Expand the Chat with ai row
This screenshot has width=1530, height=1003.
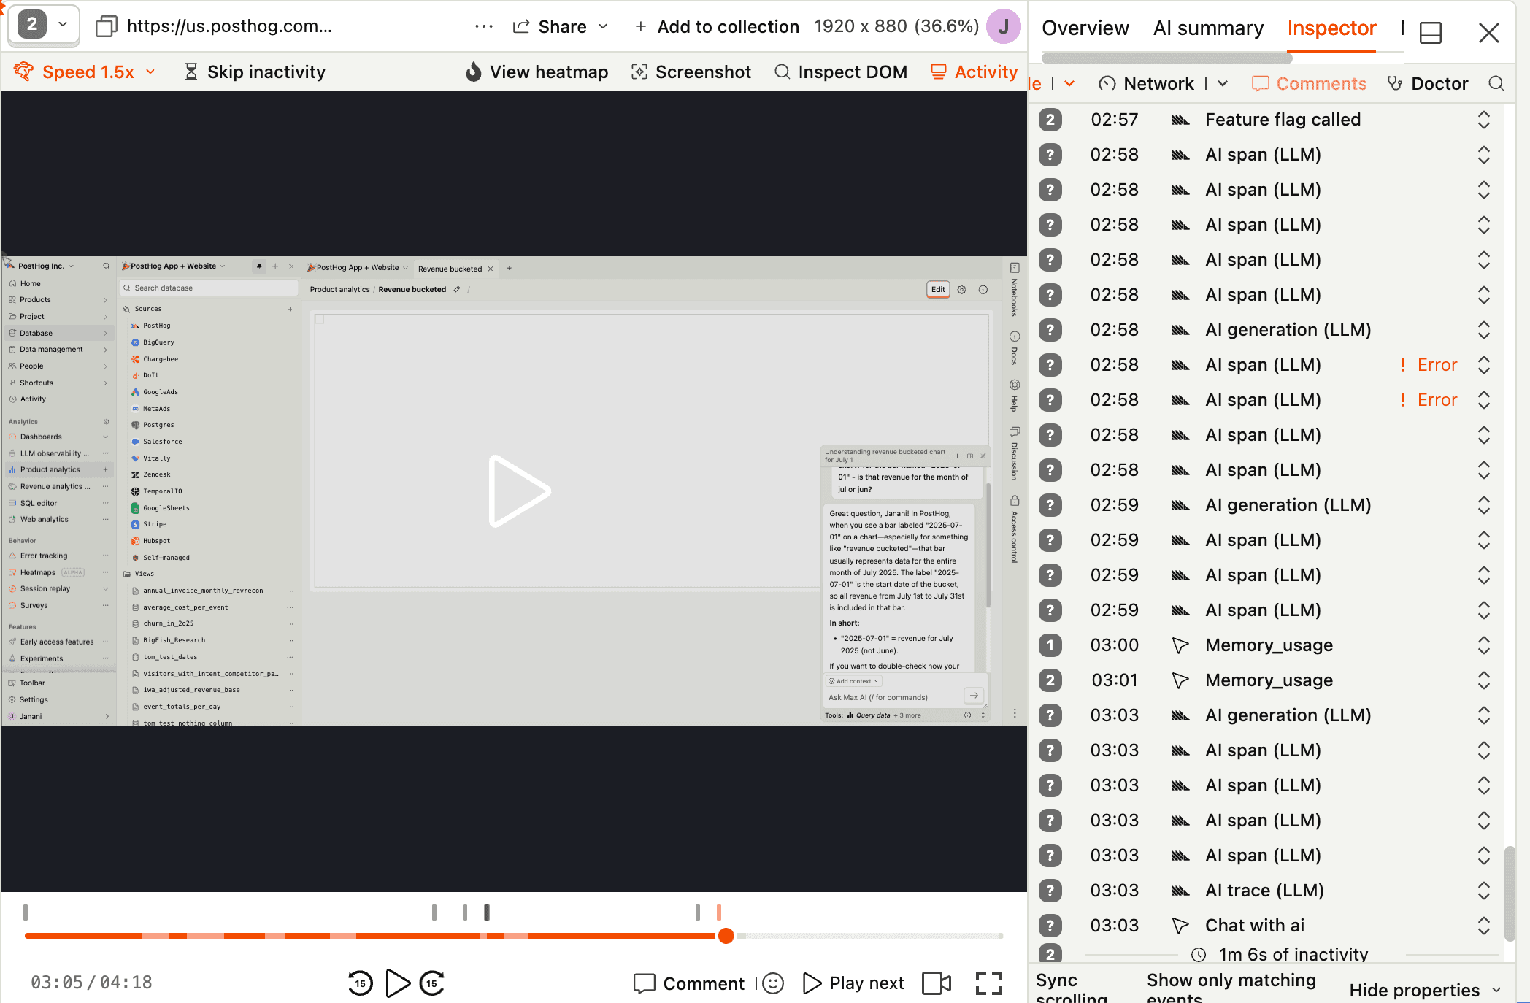coord(1483,926)
